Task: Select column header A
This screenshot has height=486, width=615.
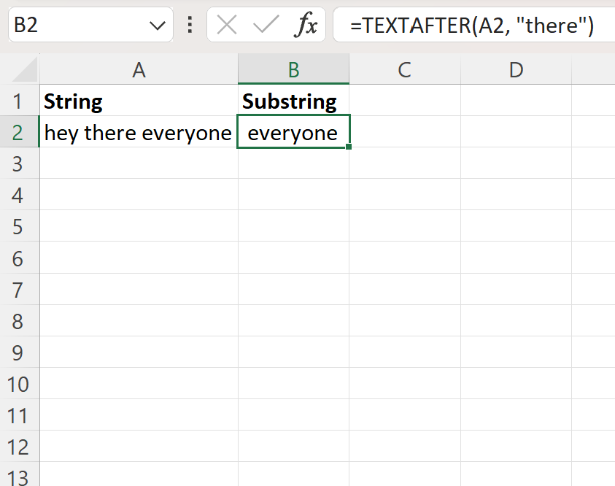Action: pyautogui.click(x=139, y=69)
